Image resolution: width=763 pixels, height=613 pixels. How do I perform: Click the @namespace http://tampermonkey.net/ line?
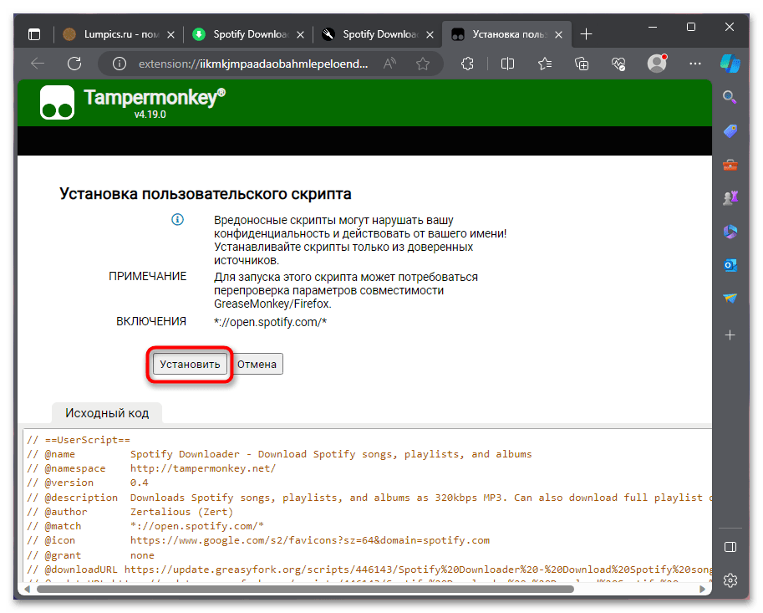152,468
